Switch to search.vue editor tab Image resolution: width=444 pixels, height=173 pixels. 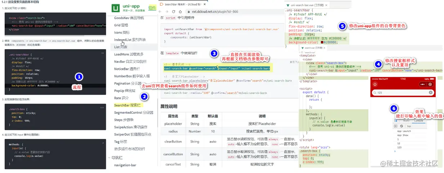pyautogui.click(x=313, y=47)
